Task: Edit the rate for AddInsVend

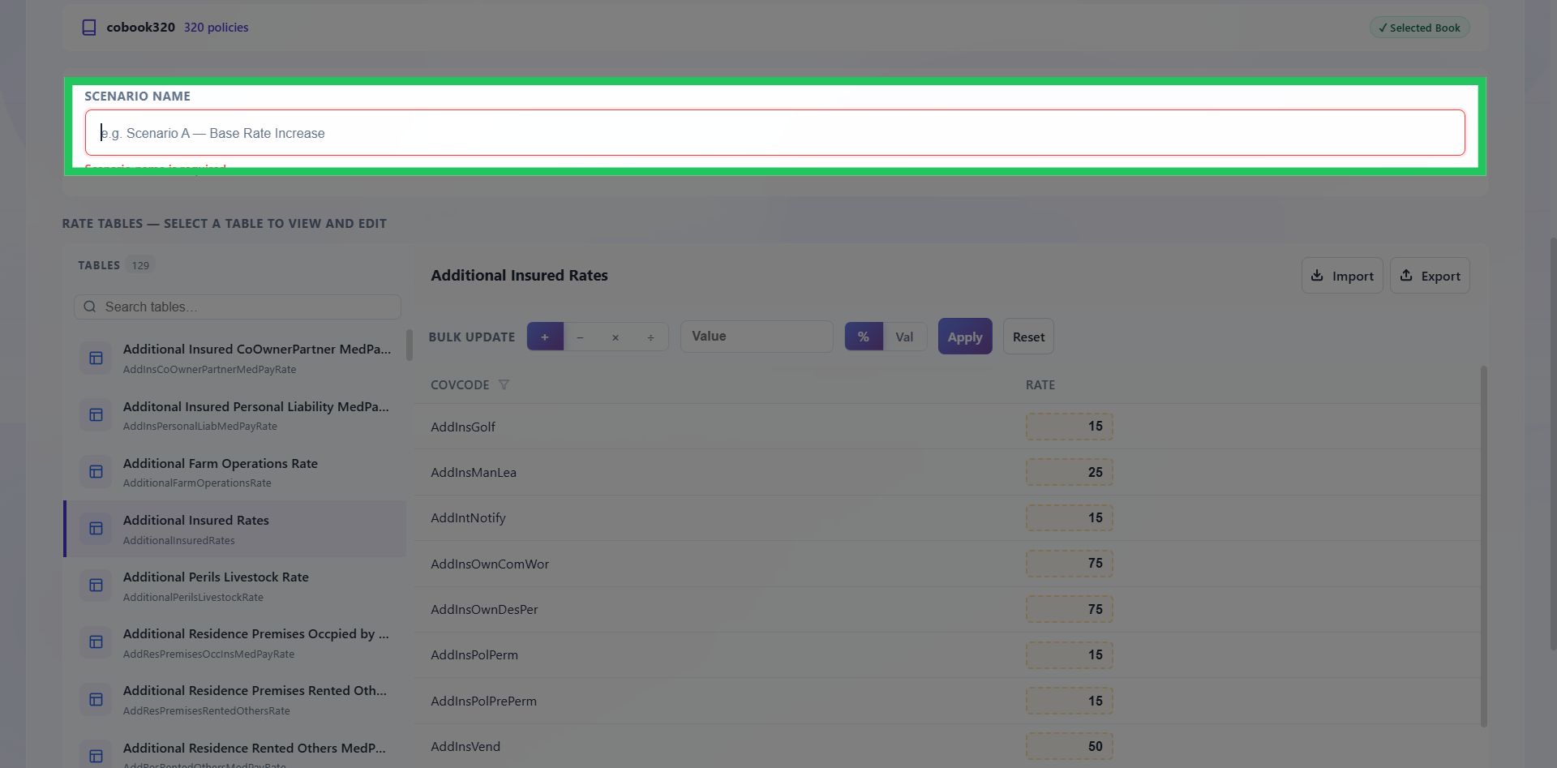Action: pos(1070,746)
